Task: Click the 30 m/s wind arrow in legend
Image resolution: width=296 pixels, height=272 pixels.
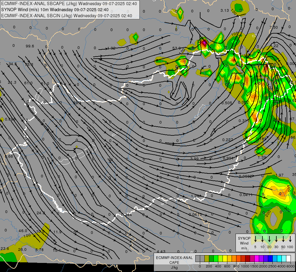Action: tap(276, 239)
